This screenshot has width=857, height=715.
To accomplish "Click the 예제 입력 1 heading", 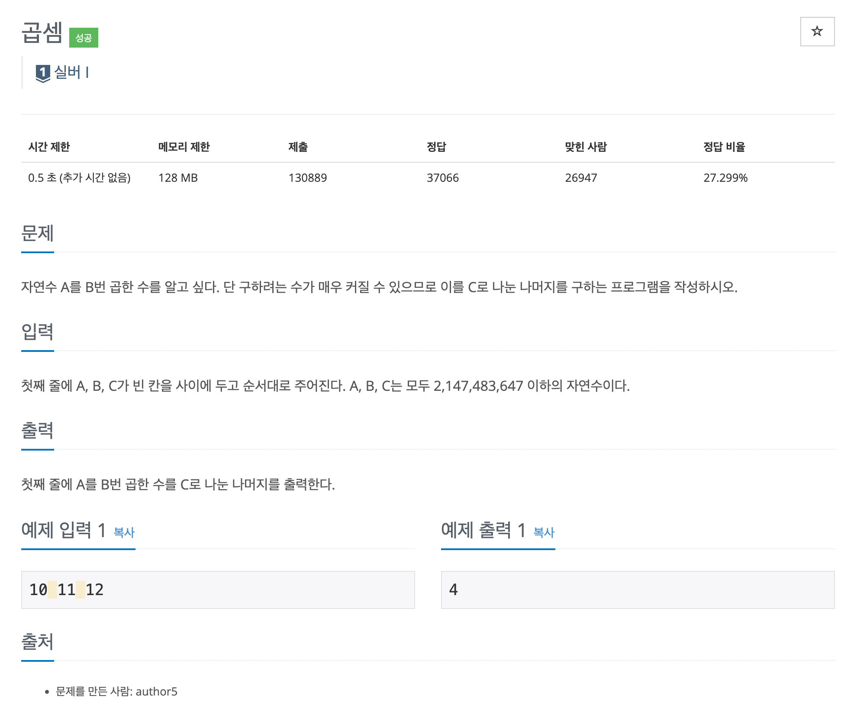I will point(64,530).
